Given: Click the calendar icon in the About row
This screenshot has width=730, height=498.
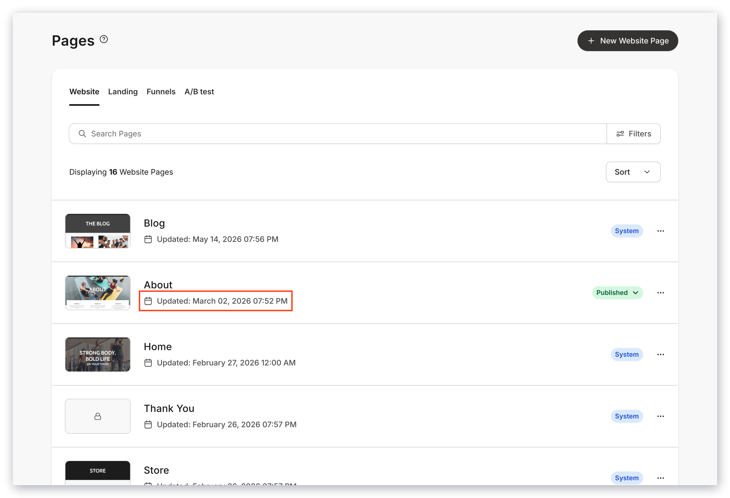Looking at the screenshot, I should [x=148, y=301].
